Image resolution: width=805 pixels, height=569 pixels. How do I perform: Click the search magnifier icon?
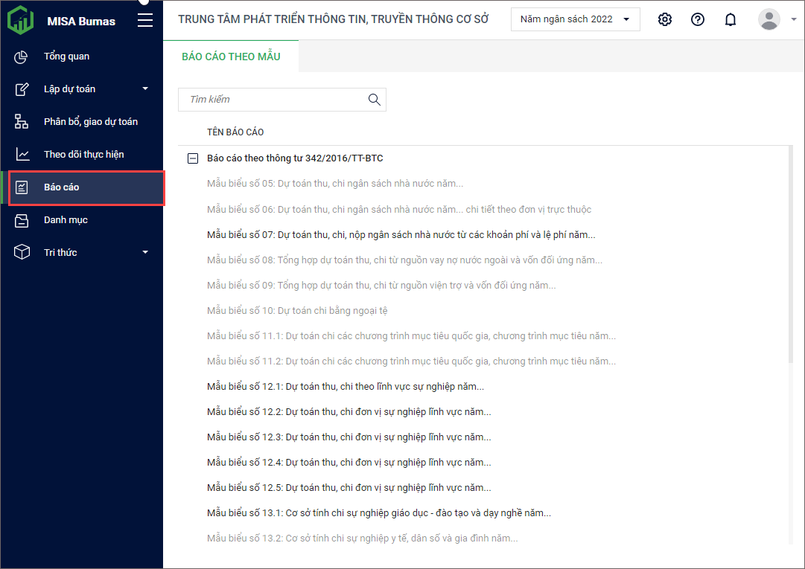(375, 100)
